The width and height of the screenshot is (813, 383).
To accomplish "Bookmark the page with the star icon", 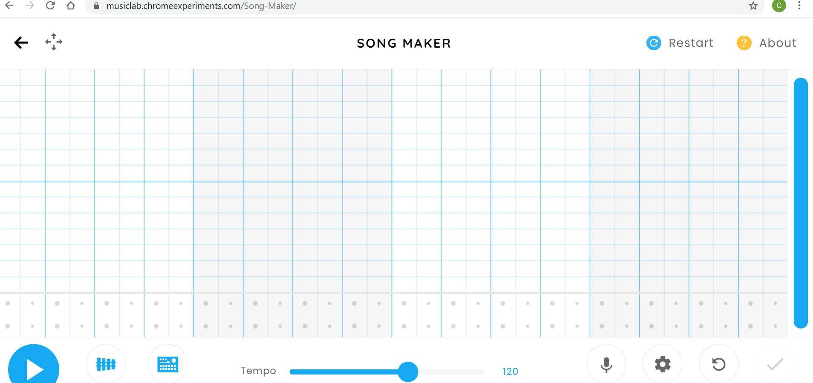I will (x=753, y=6).
